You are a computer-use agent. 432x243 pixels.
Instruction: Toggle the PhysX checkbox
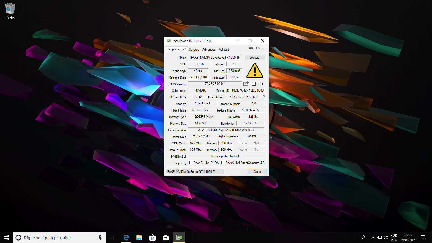pos(223,163)
